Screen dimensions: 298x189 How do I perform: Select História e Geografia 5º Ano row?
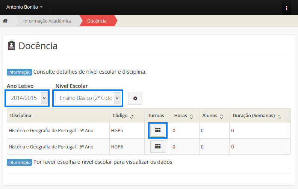pos(51,131)
